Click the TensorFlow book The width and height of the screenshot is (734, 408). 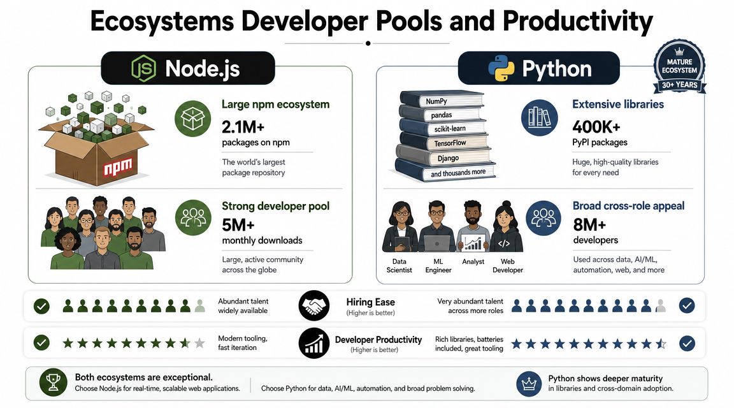click(x=445, y=142)
